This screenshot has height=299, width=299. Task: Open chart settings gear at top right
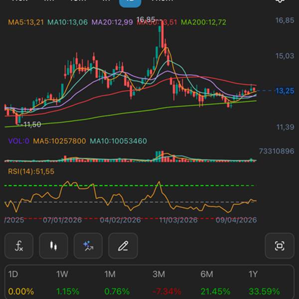[280, 1]
